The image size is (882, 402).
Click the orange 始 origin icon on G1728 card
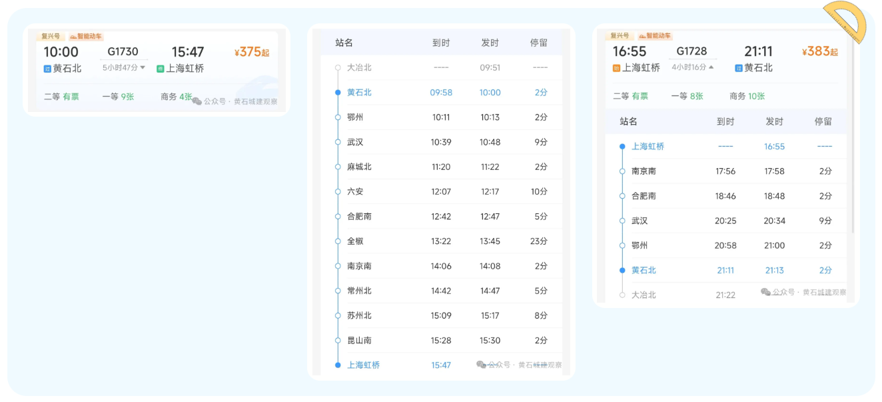(616, 67)
